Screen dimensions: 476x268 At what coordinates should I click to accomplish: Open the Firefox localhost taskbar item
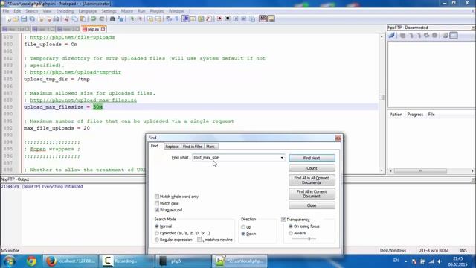[70, 261]
